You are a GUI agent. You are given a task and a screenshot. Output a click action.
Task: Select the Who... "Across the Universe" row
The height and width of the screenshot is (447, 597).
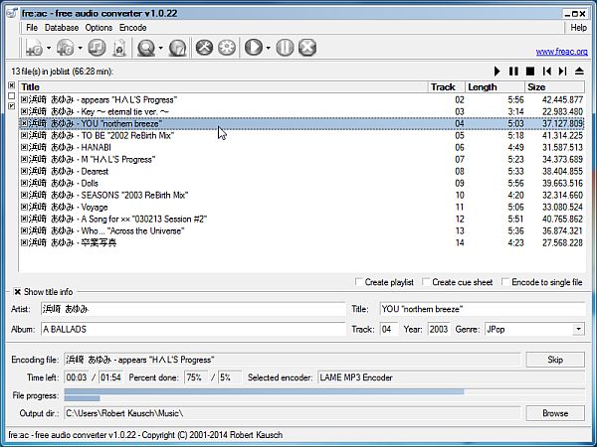point(301,230)
